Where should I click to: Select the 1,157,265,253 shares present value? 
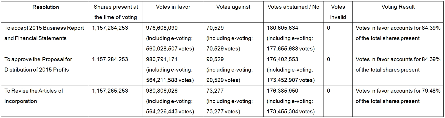point(110,91)
